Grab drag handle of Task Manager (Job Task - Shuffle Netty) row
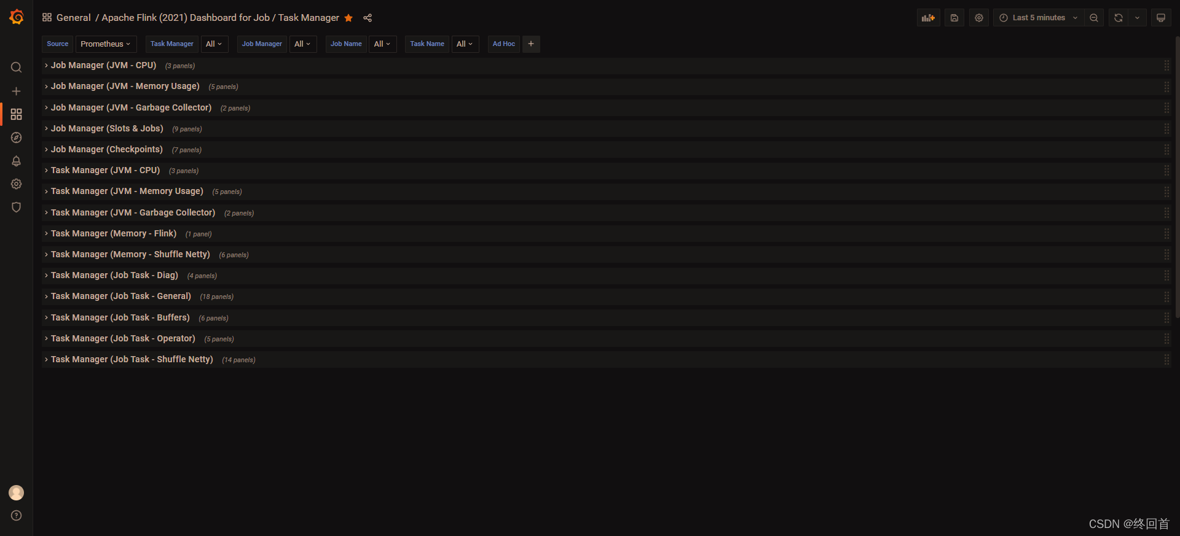The width and height of the screenshot is (1180, 536). click(1166, 360)
